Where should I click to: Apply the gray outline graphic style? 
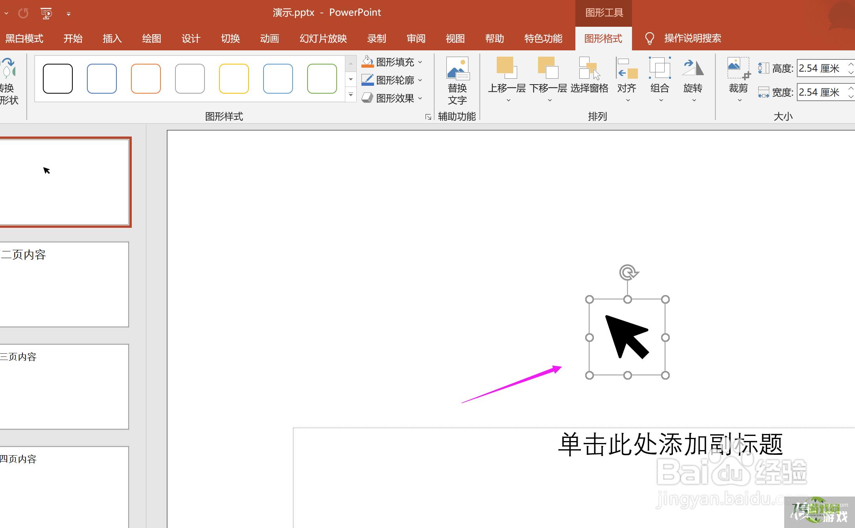pyautogui.click(x=190, y=79)
